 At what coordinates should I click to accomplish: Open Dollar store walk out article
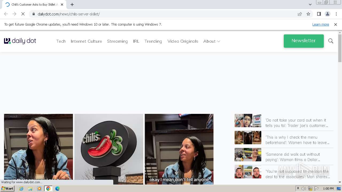[x=293, y=157]
